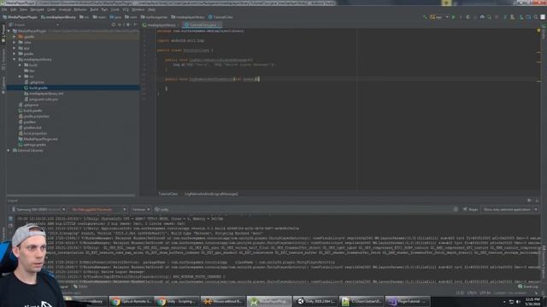Screen dimensions: 547x307
Task: Expand the .idea folder node
Action: pyautogui.click(x=15, y=43)
